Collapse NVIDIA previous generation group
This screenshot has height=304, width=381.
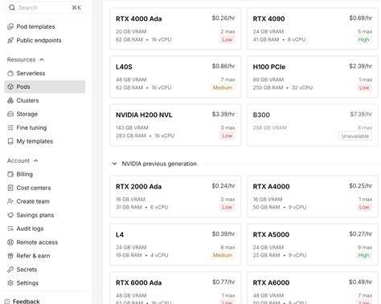[114, 164]
